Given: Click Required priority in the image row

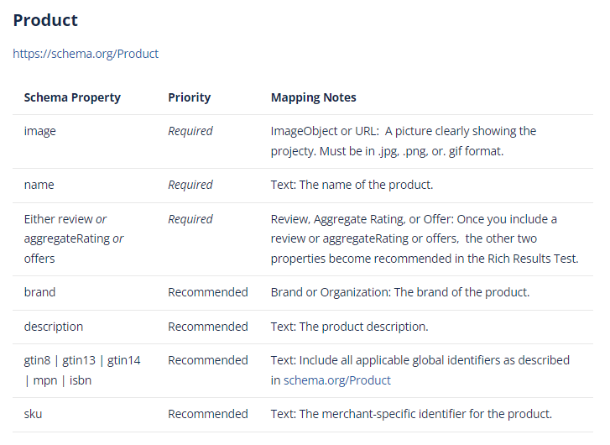Looking at the screenshot, I should (x=190, y=131).
